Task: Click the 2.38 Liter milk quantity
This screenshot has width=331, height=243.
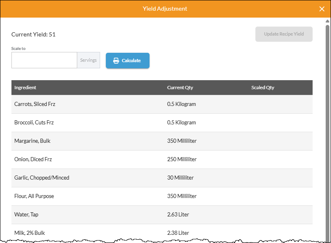Action: (x=178, y=233)
